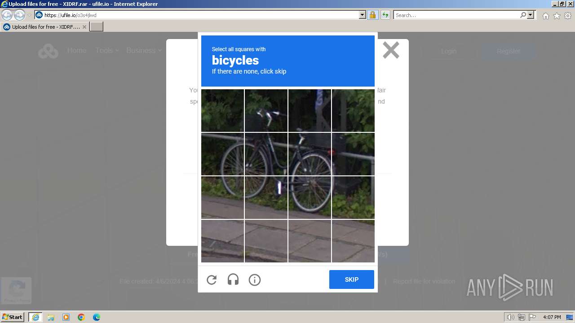The height and width of the screenshot is (323, 575).
Task: Launch Microsoft Edge from the taskbar
Action: pos(97,317)
